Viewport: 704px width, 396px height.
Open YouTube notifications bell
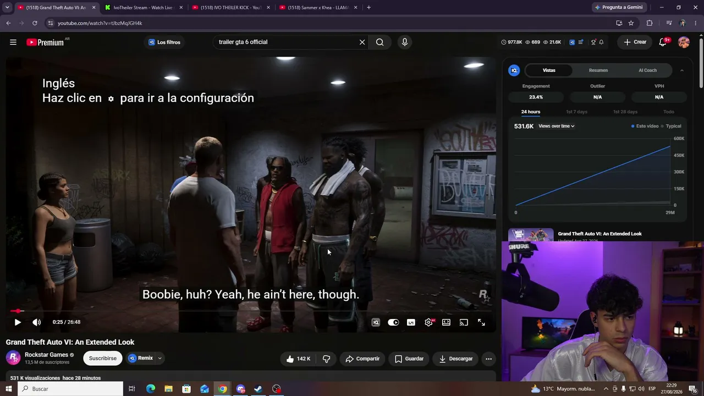663,42
